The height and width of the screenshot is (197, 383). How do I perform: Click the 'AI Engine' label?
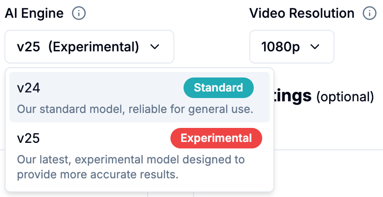point(34,14)
